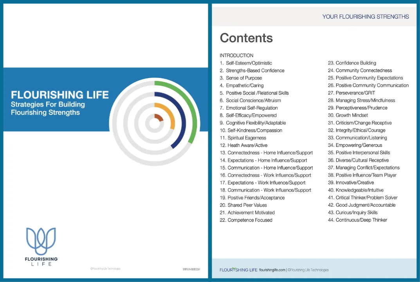Select '25. Positive Community Expectations' entry
Screen dimensions: 420x282
click(x=365, y=78)
